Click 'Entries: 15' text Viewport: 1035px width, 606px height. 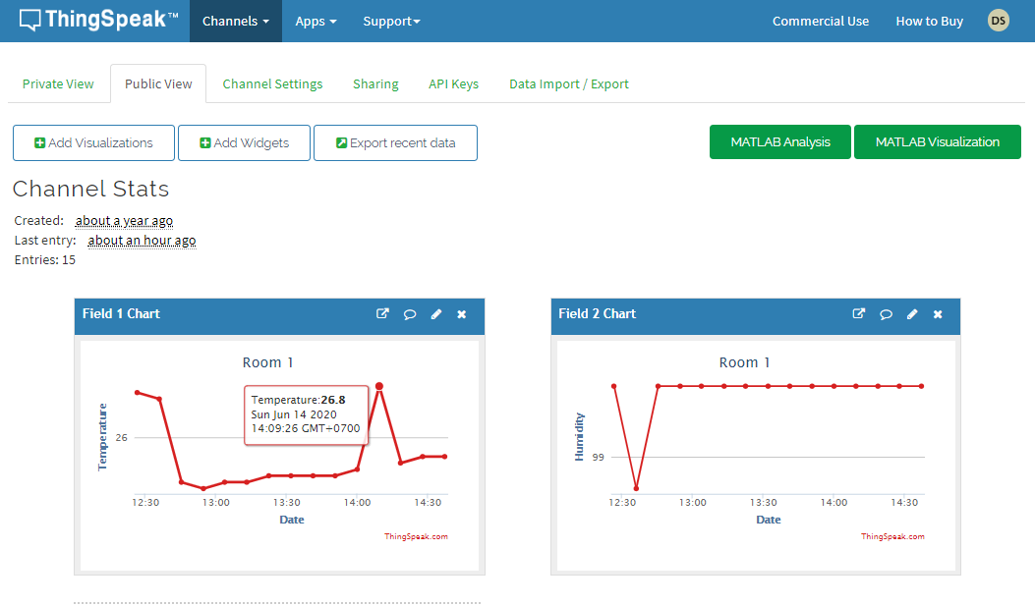(x=45, y=260)
